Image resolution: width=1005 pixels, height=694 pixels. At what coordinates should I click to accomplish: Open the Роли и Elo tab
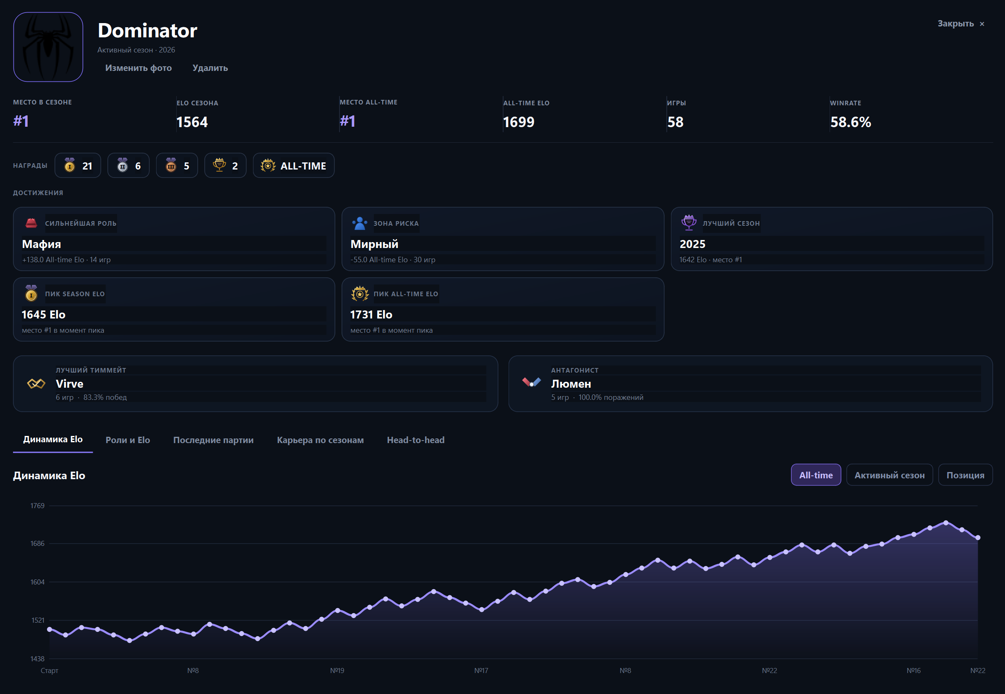(128, 440)
